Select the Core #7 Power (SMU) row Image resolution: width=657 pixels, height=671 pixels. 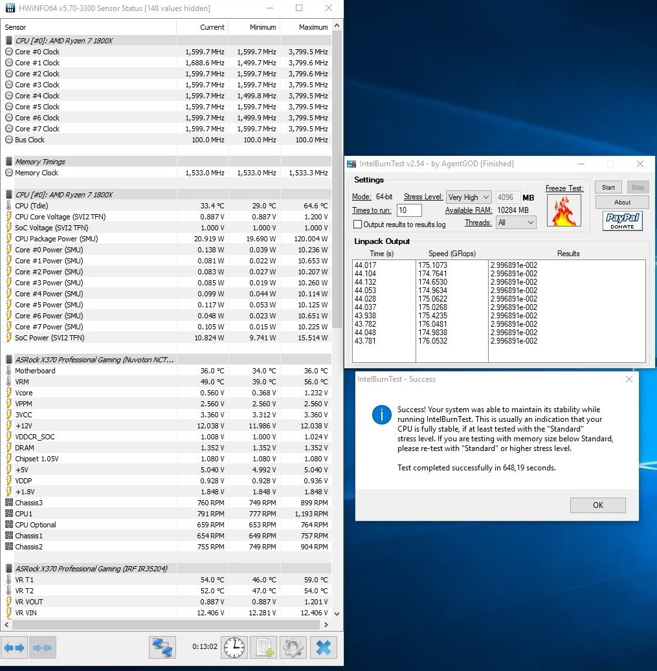point(166,327)
